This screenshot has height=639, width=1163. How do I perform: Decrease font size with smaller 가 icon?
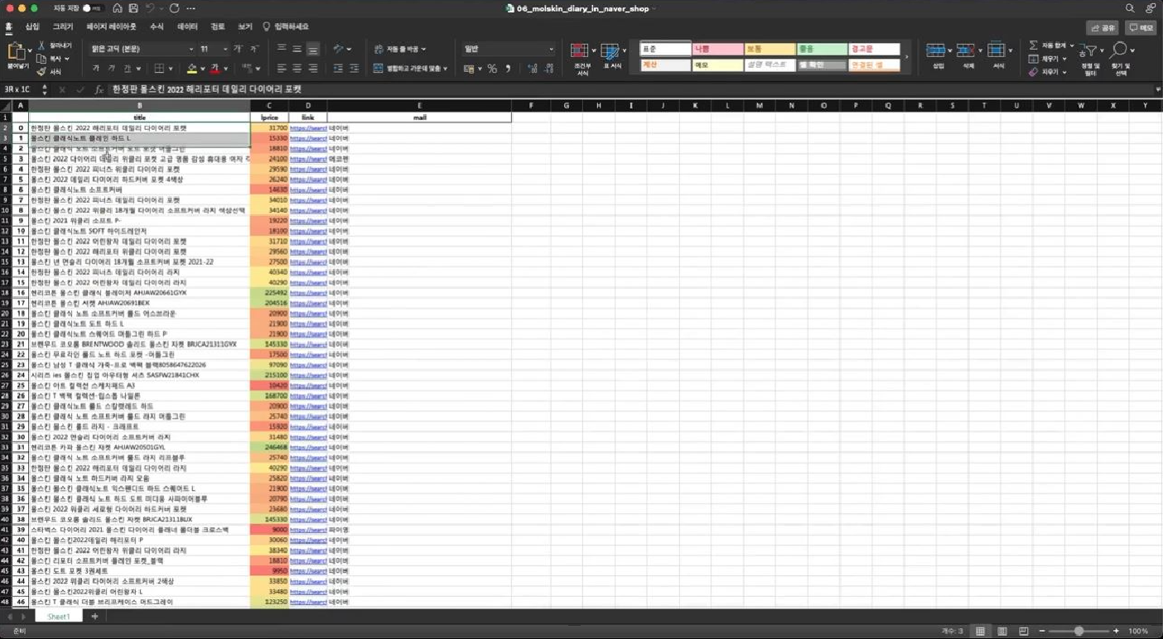tap(254, 49)
